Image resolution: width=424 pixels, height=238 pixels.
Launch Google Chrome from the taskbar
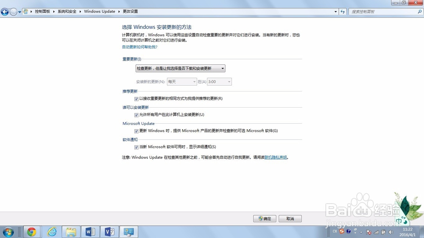tap(32, 232)
